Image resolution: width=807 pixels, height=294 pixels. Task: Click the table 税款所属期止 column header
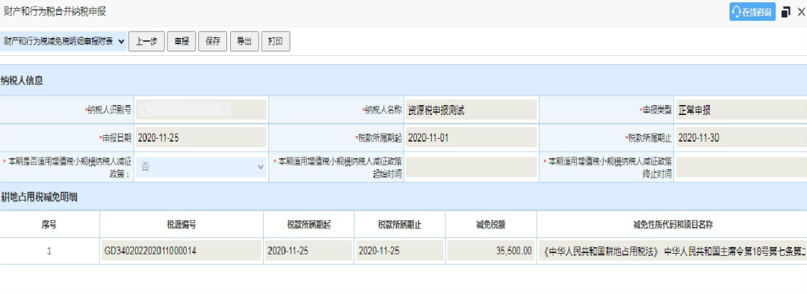click(400, 225)
